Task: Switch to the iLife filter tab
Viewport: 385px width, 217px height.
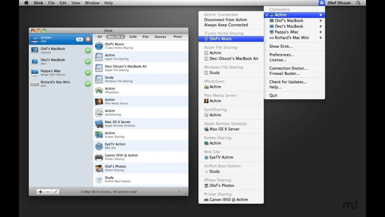Action: click(x=133, y=37)
